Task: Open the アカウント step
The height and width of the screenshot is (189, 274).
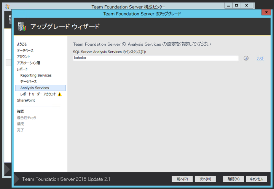Action: click(x=23, y=57)
